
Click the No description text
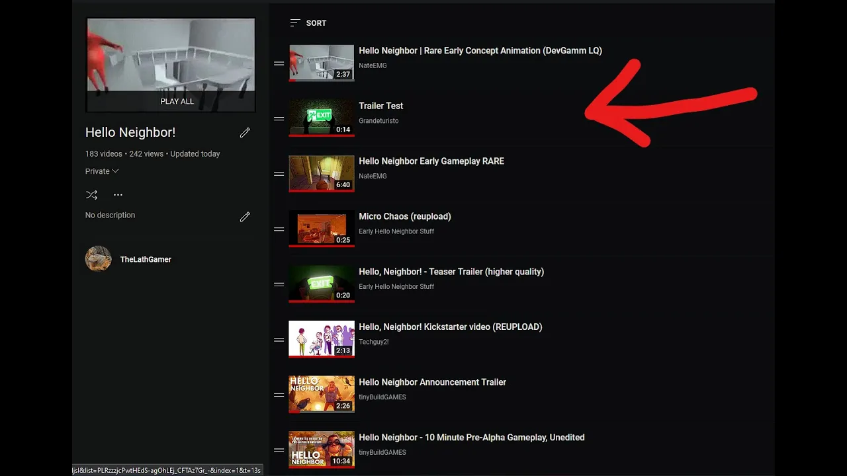(x=110, y=215)
